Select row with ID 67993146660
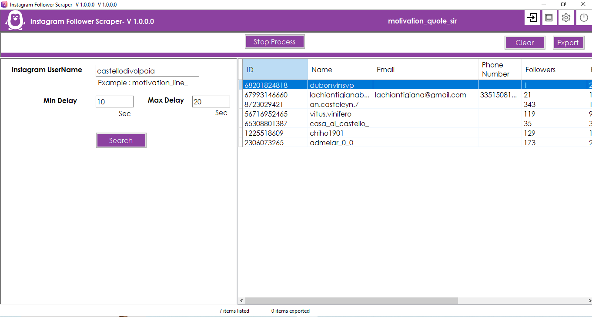592x317 pixels. tap(415, 95)
